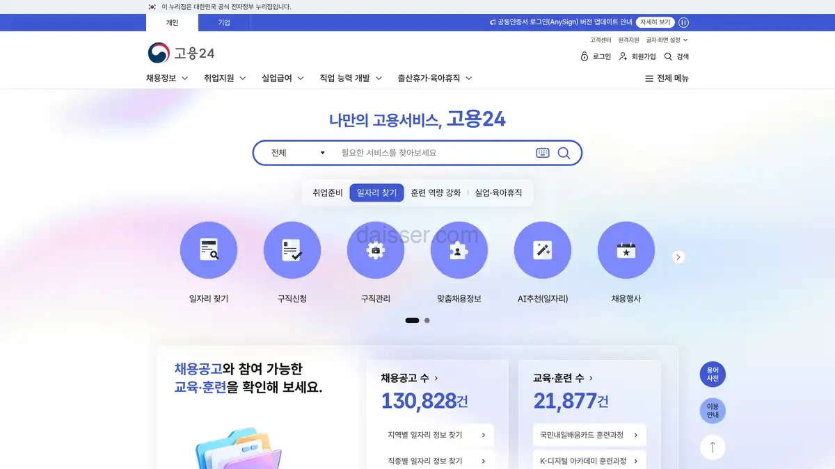
Task: Select the 실업·육아휴직 tab
Action: tap(498, 192)
